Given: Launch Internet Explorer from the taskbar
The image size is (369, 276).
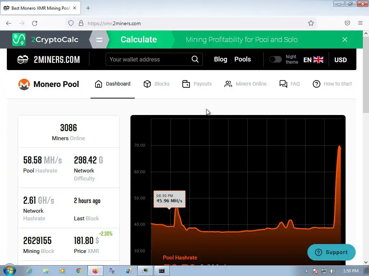Looking at the screenshot, I should 29,271.
